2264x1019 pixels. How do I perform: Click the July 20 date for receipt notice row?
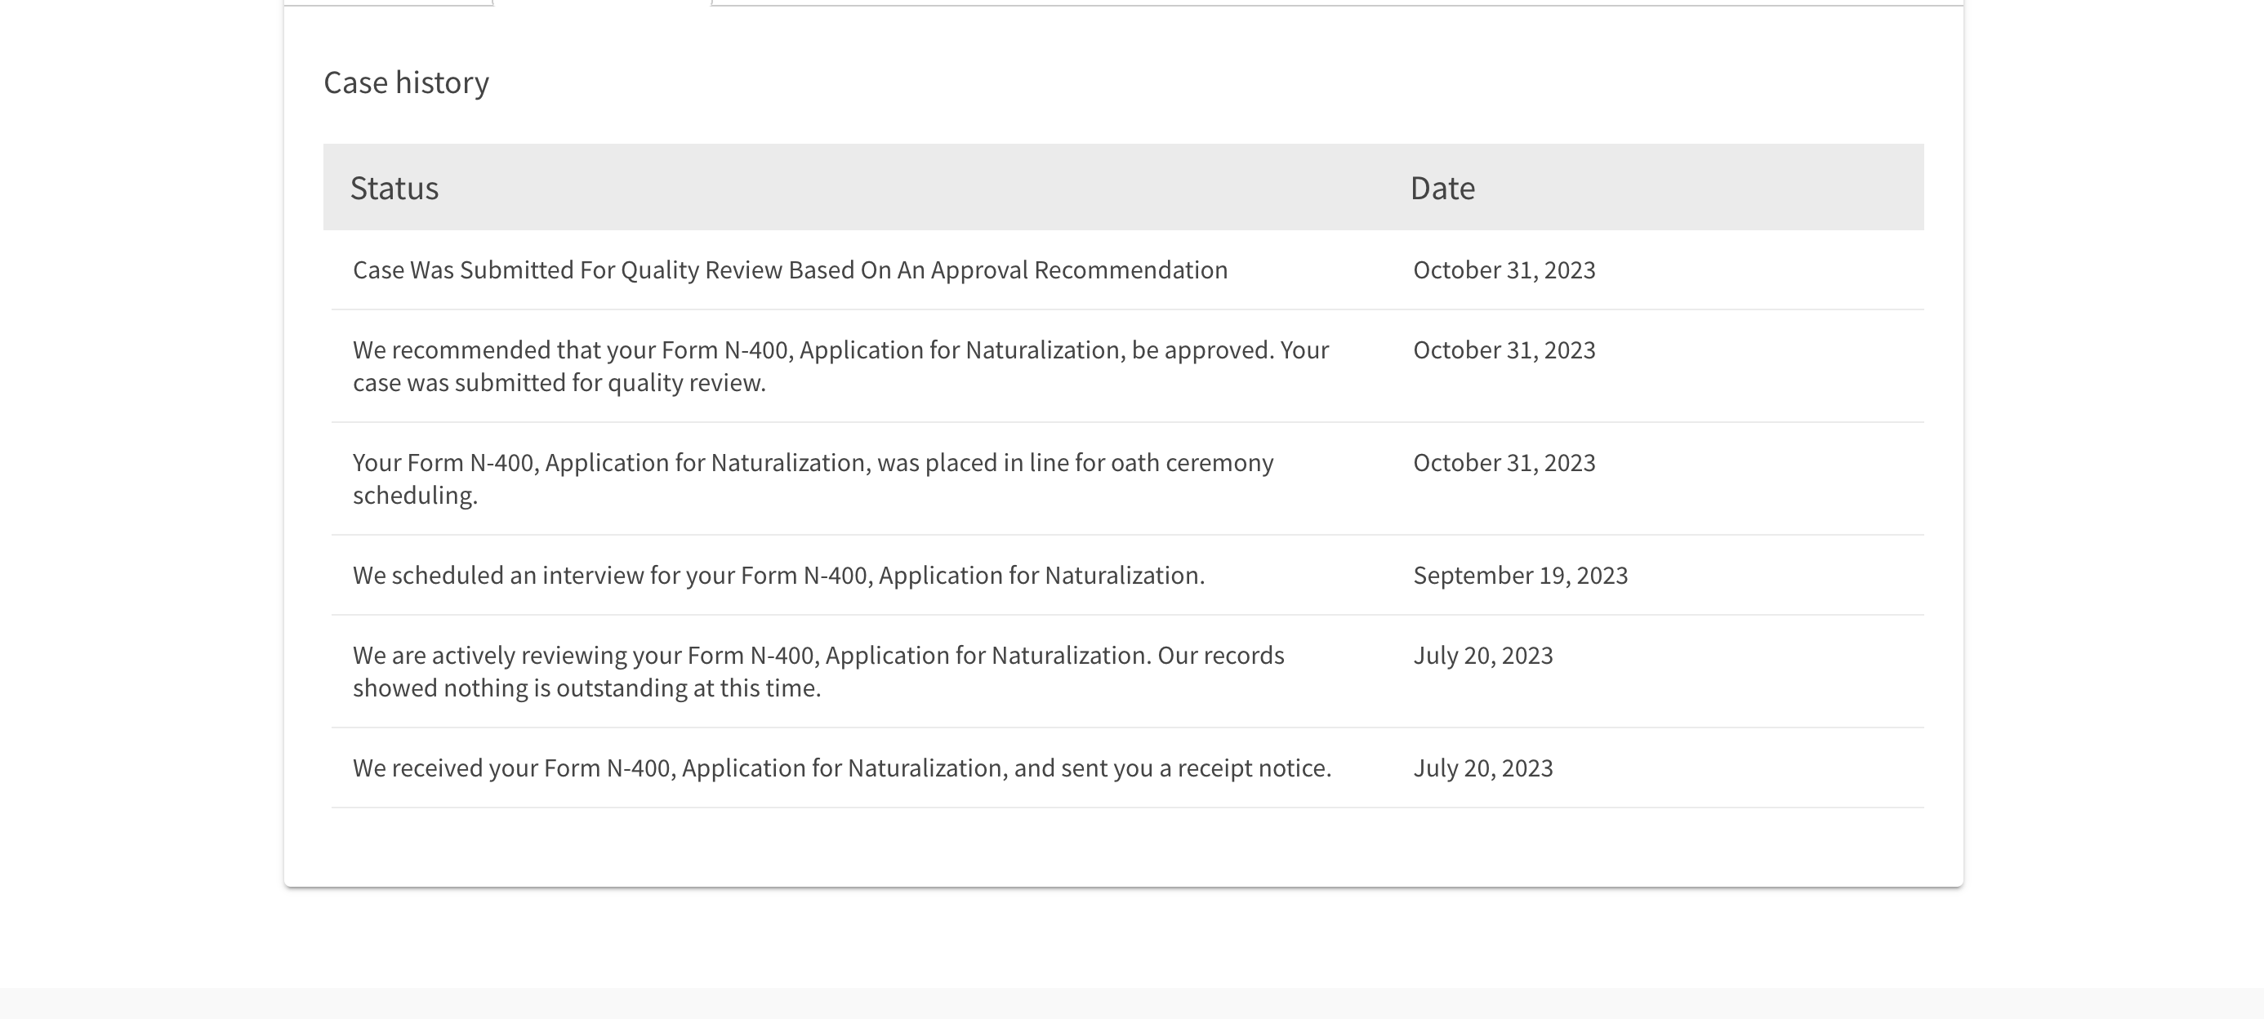coord(1482,768)
